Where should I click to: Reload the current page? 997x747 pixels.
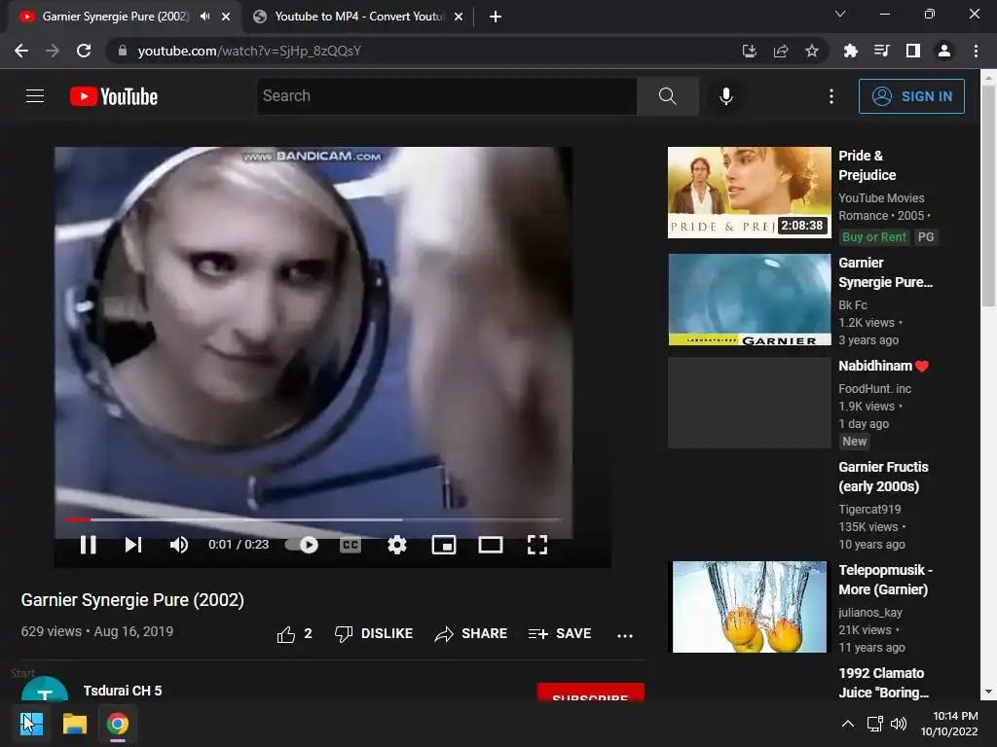84,51
